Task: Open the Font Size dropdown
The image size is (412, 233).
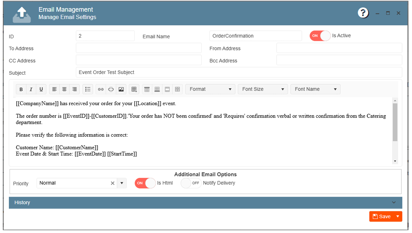Action: [263, 89]
